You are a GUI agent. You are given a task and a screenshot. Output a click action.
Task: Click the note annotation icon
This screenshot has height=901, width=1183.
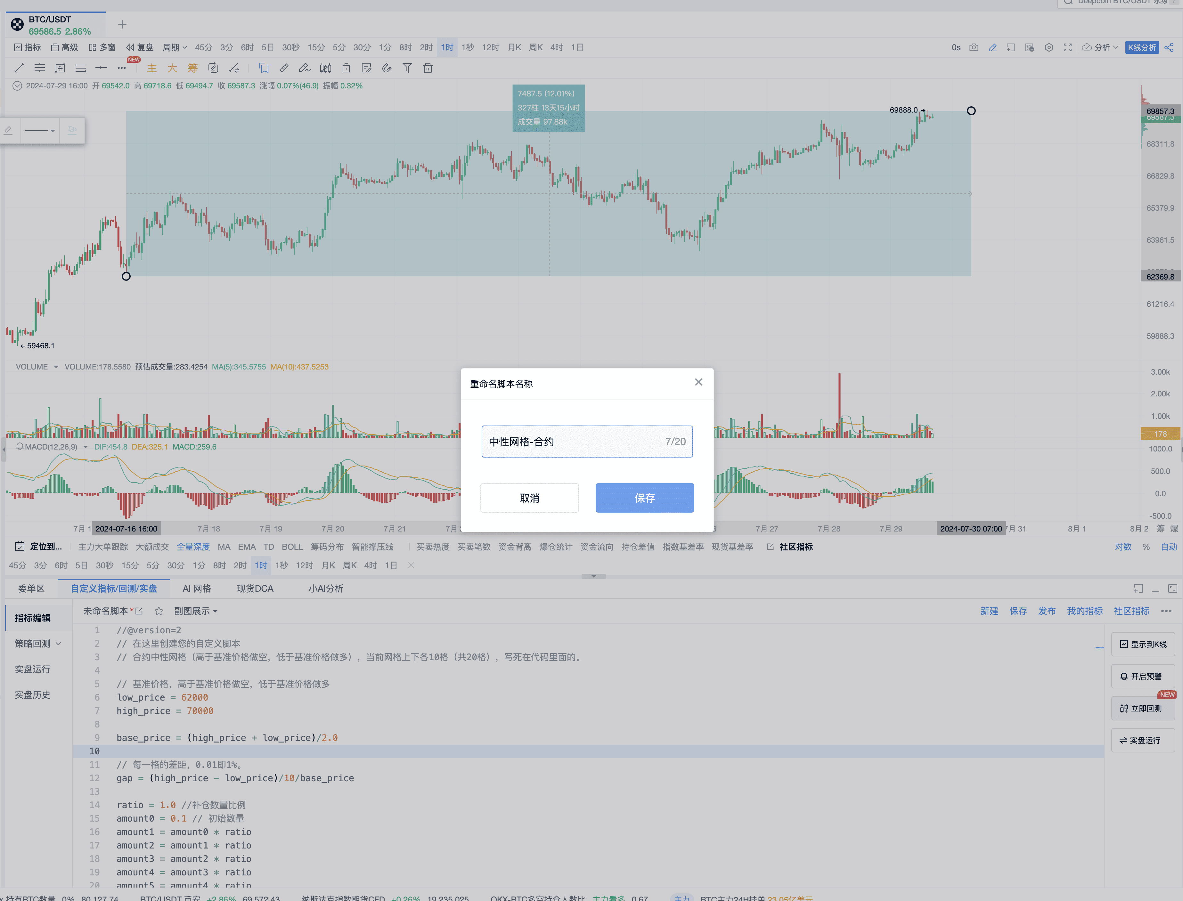[x=367, y=68]
